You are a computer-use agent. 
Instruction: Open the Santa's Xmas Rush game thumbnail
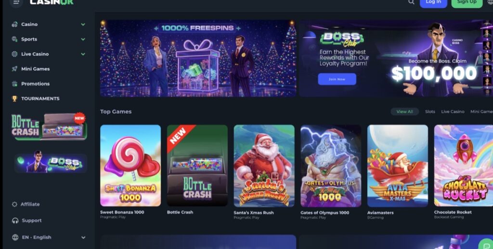pyautogui.click(x=264, y=166)
